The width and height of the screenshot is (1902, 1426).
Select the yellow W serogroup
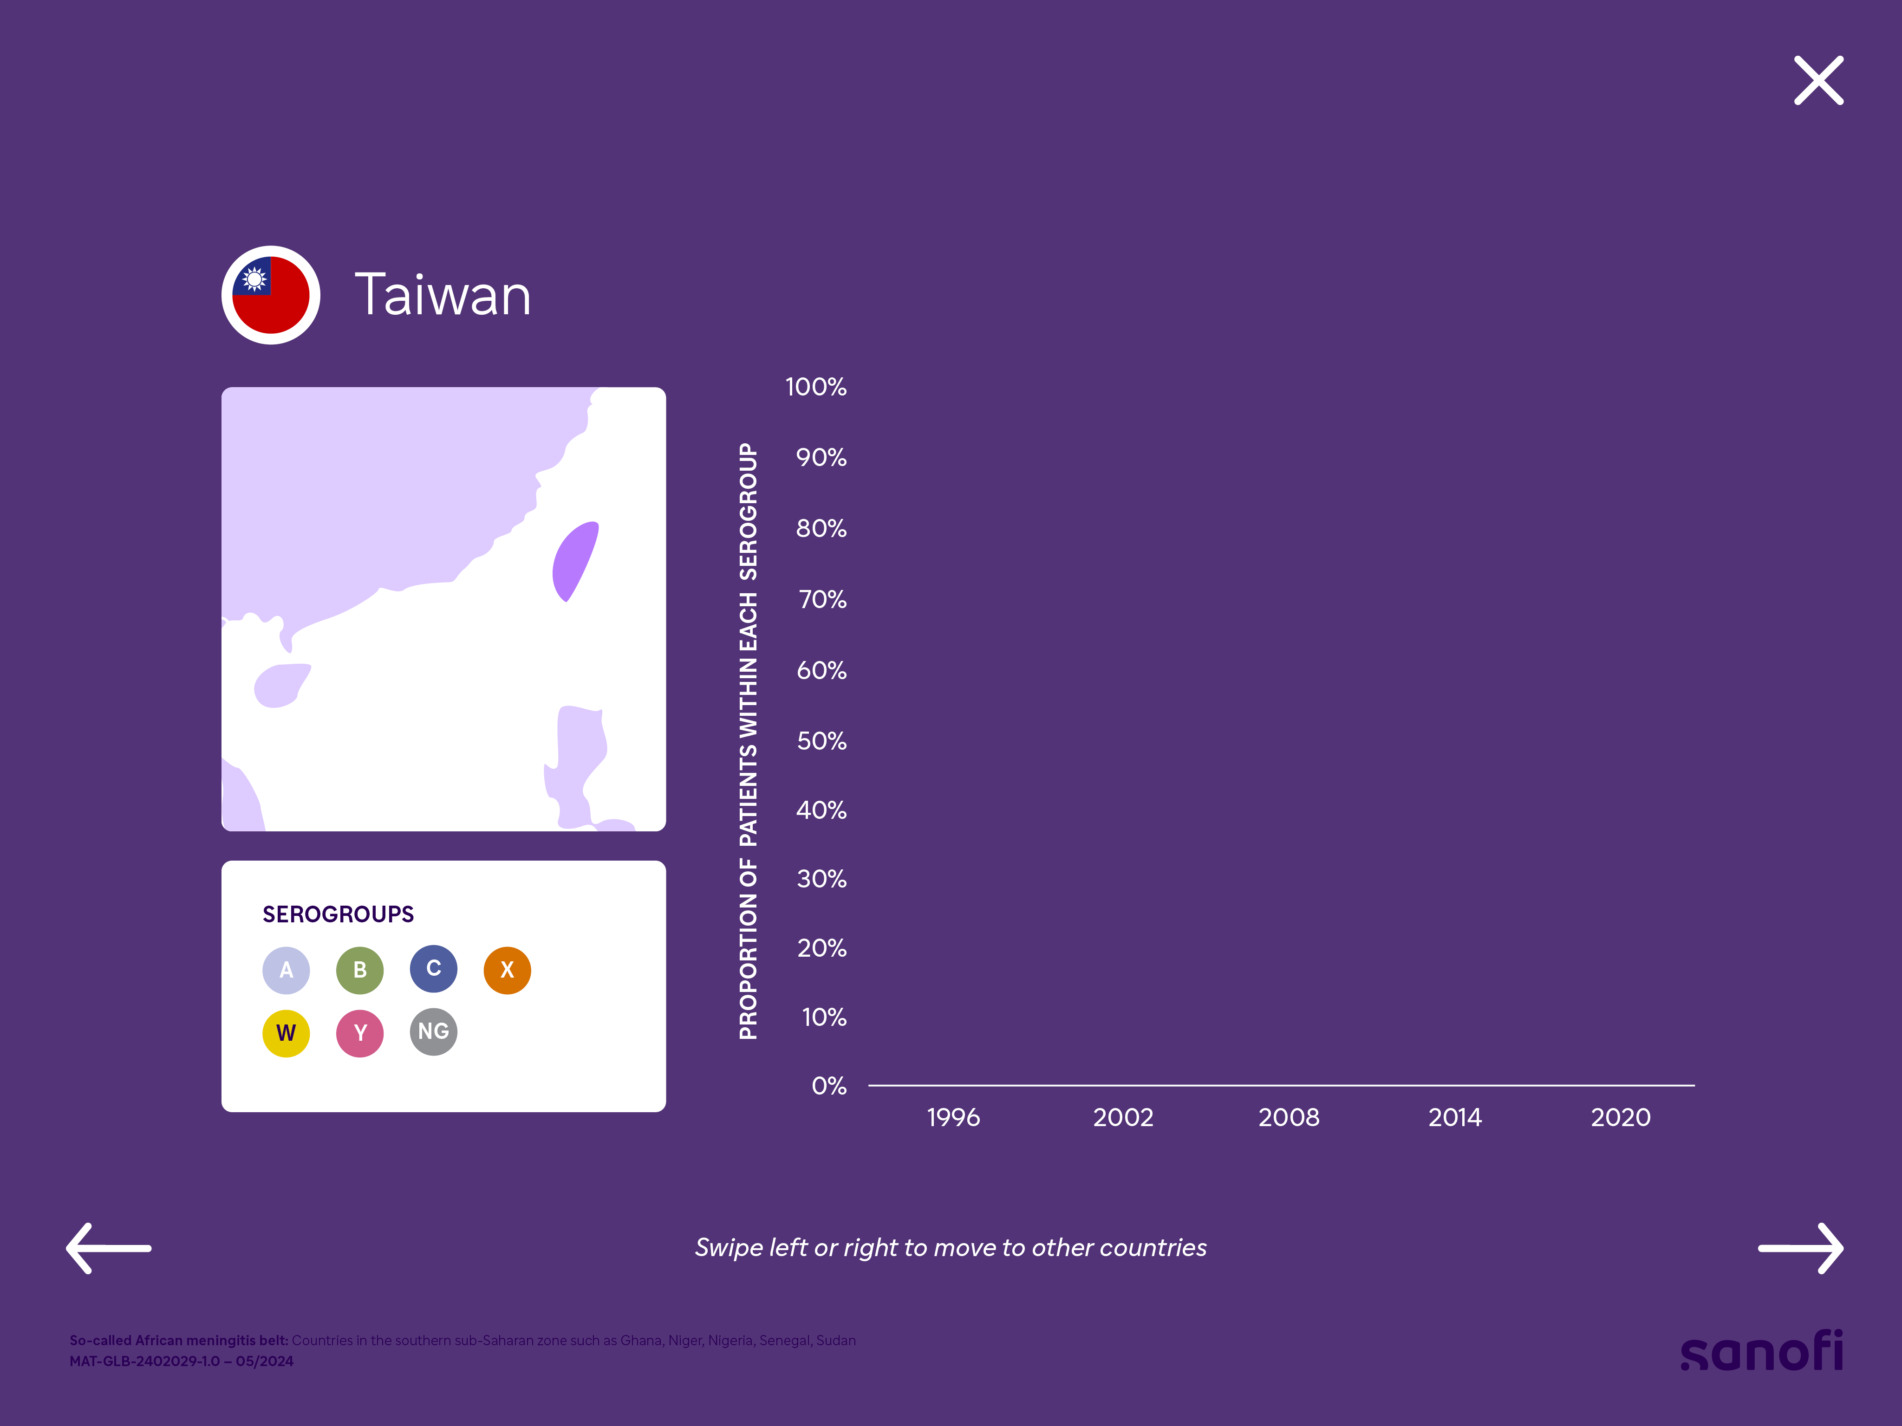287,1032
